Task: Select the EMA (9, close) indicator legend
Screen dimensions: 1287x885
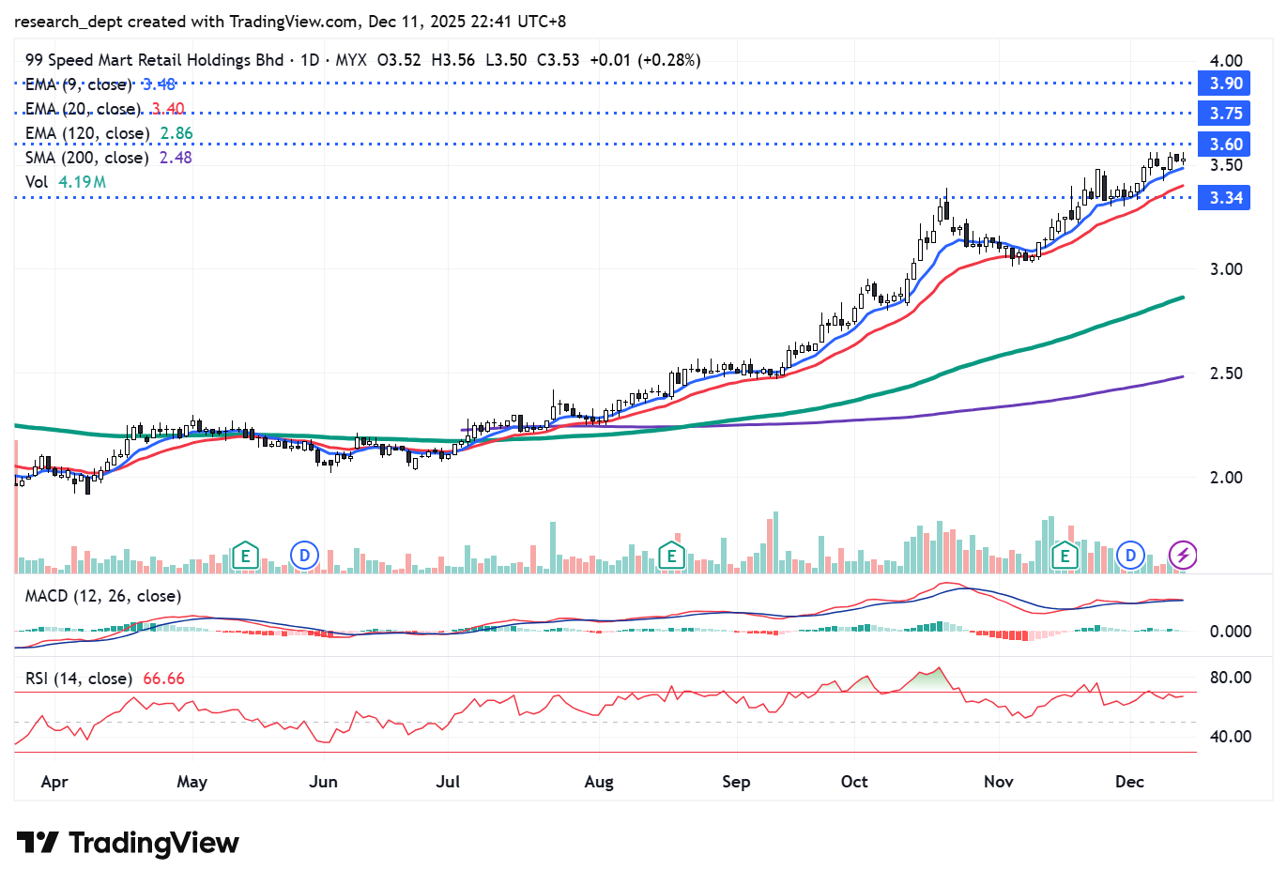Action: click(x=79, y=84)
